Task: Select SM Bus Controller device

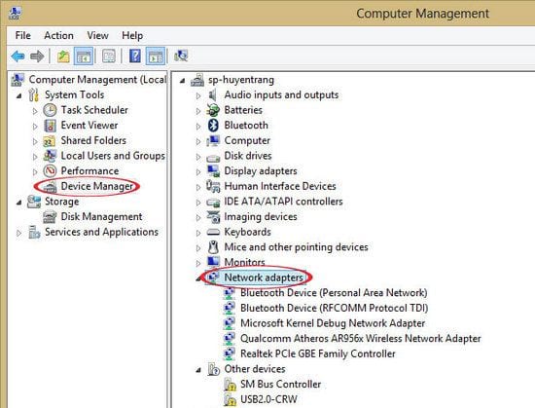Action: point(280,384)
